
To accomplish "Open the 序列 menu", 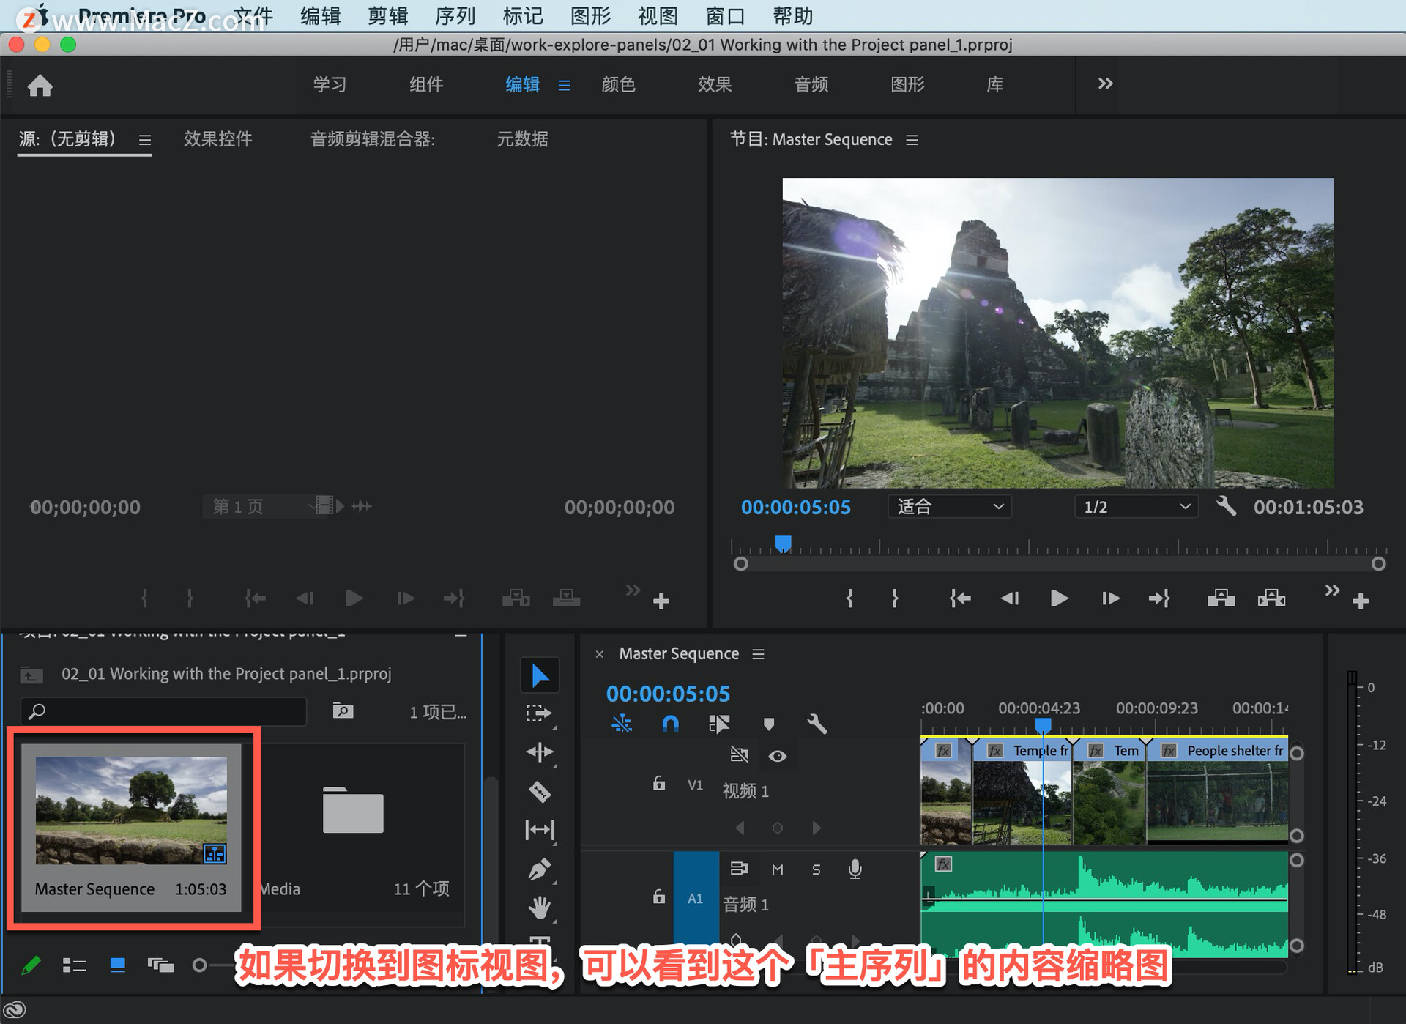I will point(455,16).
